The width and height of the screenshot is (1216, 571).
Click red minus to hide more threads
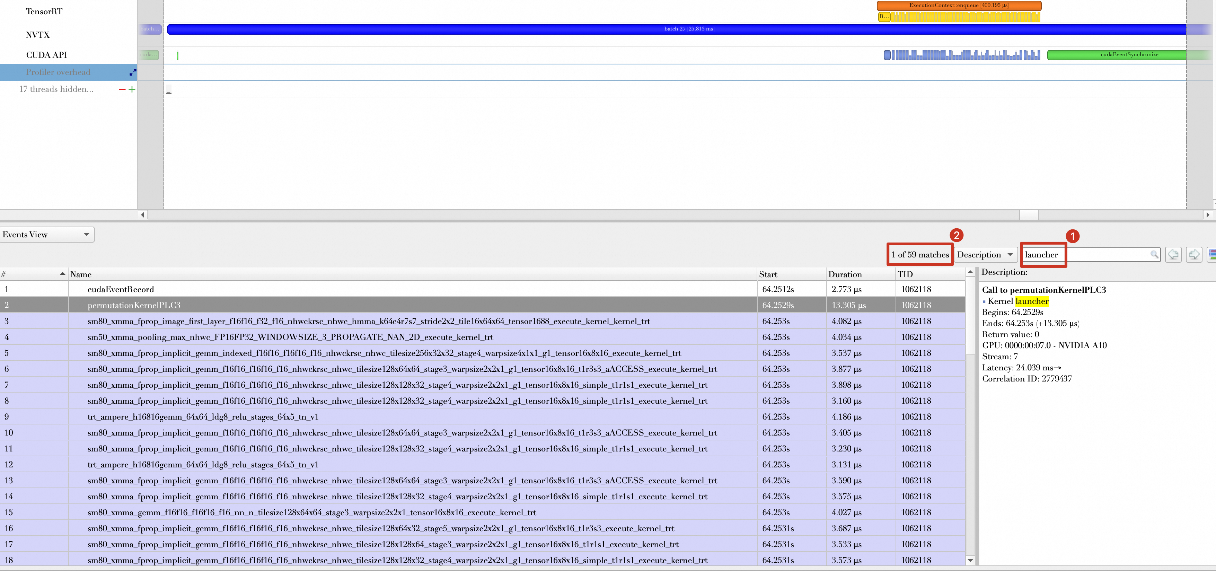122,89
